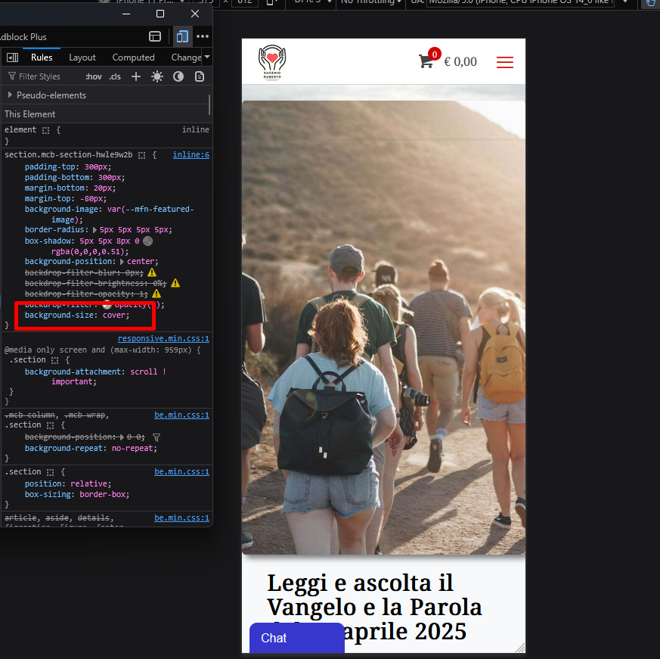The image size is (660, 659).
Task: Click the print media simulation page icon
Action: point(200,76)
